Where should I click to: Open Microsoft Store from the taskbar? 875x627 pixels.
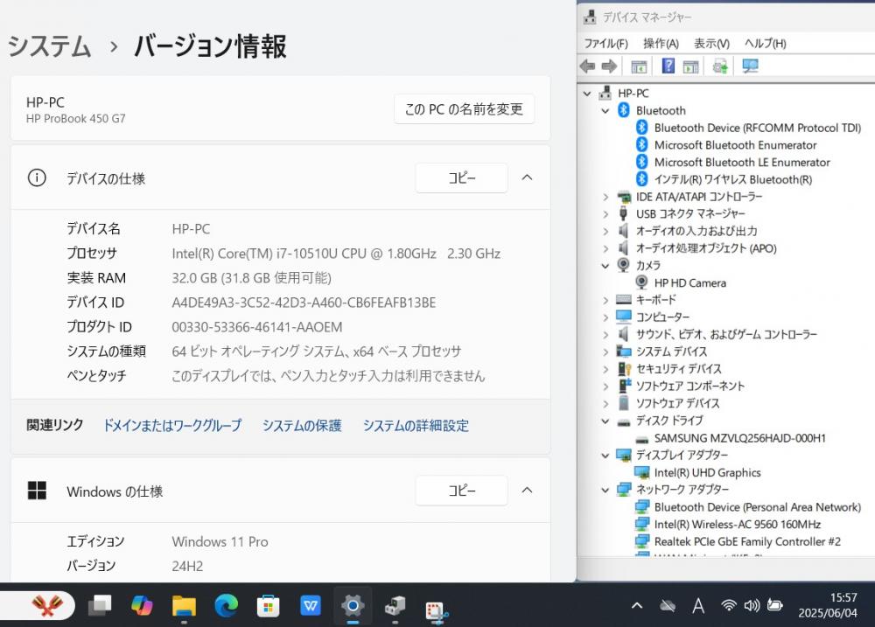pyautogui.click(x=268, y=605)
